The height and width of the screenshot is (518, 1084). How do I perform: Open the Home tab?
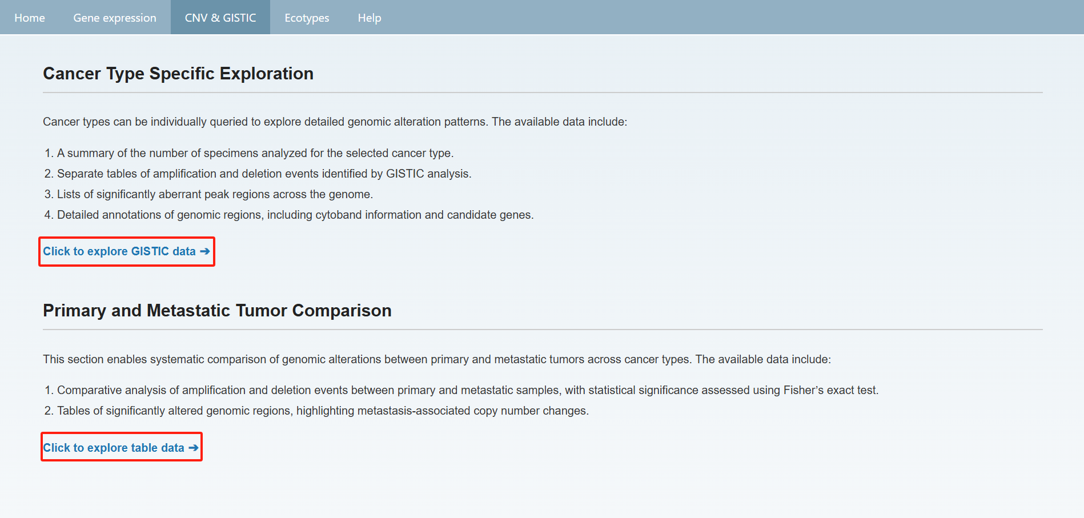tap(30, 18)
